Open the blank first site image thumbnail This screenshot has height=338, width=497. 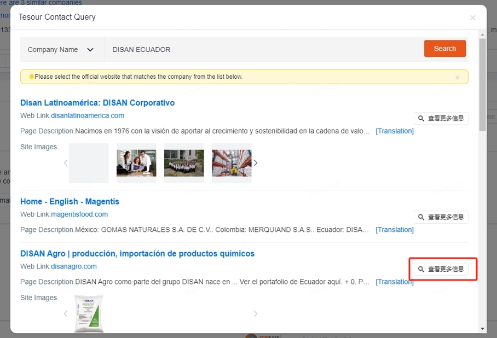point(89,163)
